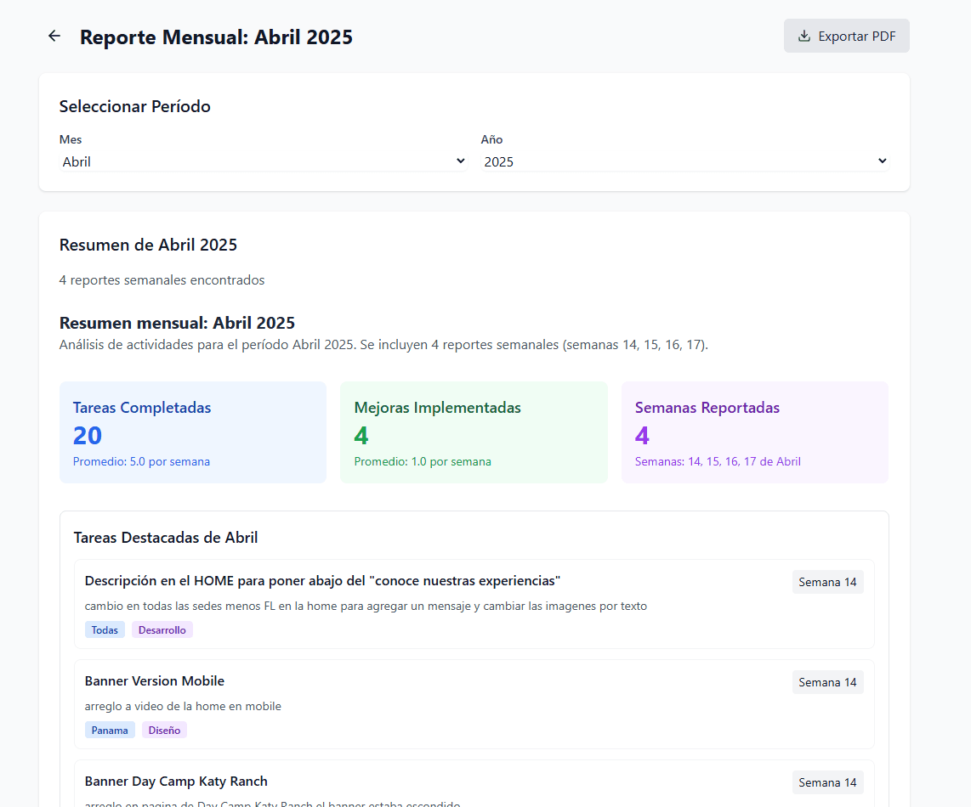
Task: Click the Semanas Reportadas stat card
Action: 754,432
